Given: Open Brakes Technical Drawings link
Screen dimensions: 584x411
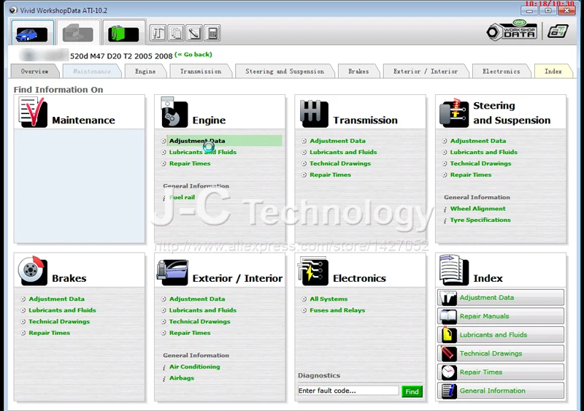Looking at the screenshot, I should coord(59,321).
